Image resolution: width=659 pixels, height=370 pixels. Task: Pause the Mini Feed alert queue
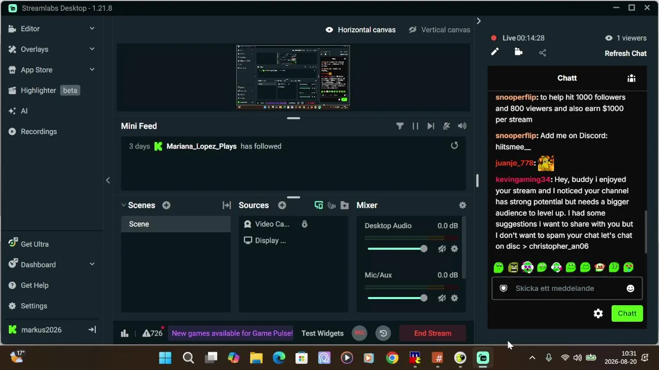click(x=415, y=126)
